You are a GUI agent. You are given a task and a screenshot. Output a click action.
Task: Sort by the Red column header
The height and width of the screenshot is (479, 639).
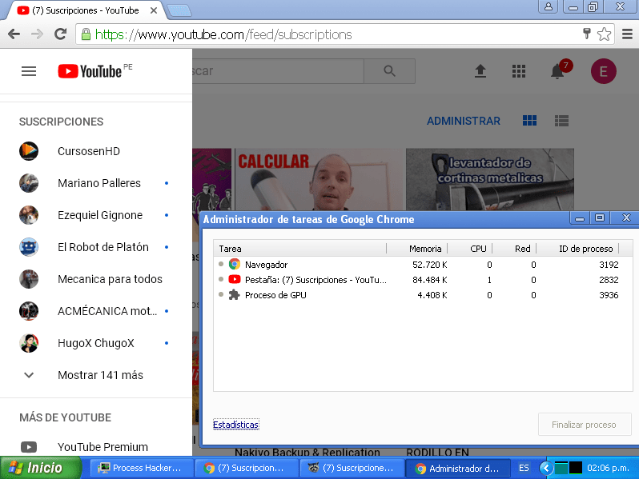pyautogui.click(x=514, y=249)
